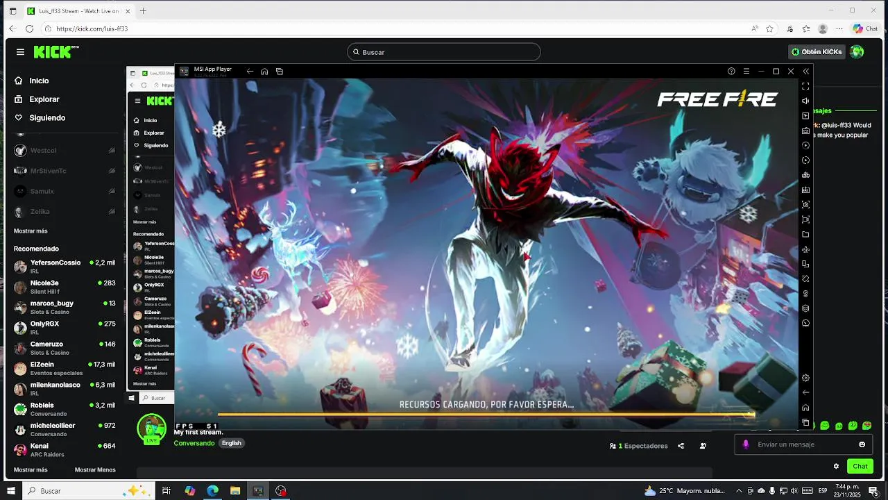The image size is (888, 500).
Task: Click the English language tag
Action: pyautogui.click(x=232, y=443)
